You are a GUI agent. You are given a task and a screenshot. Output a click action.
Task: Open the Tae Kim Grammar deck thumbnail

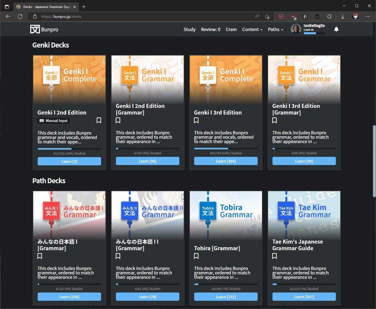pyautogui.click(x=304, y=215)
